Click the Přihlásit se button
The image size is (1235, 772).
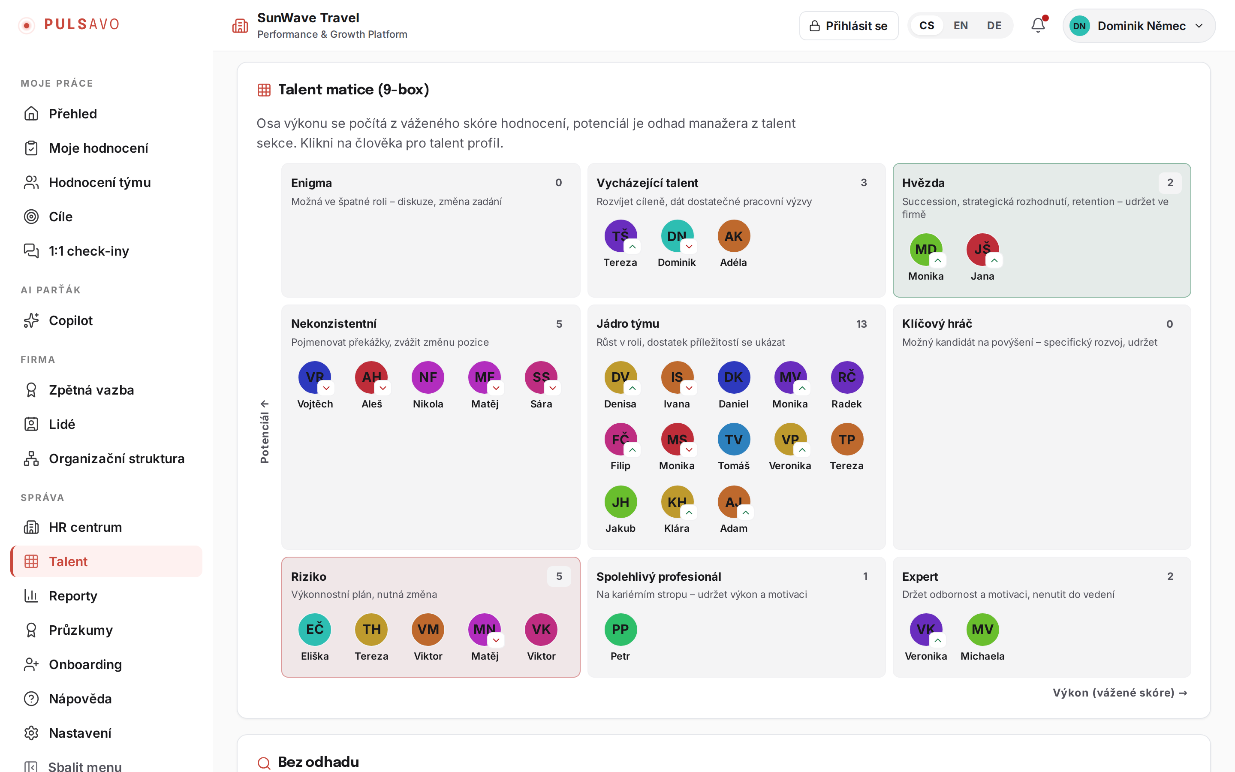[x=848, y=26]
